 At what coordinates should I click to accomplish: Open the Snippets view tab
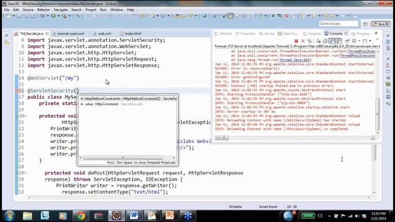click(312, 33)
